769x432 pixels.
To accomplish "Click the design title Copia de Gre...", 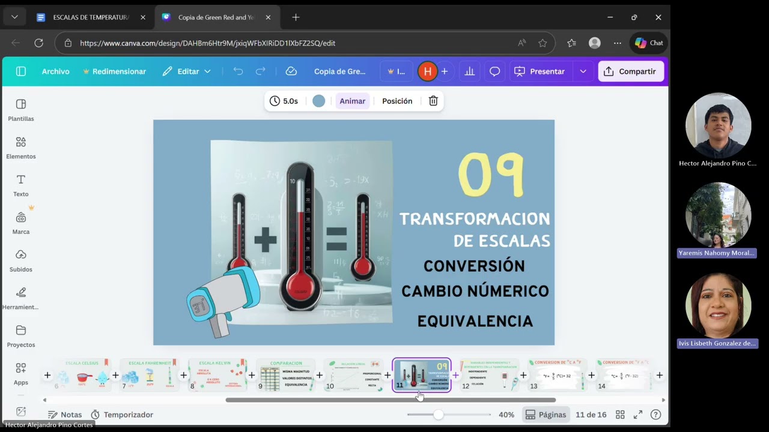I will (339, 71).
